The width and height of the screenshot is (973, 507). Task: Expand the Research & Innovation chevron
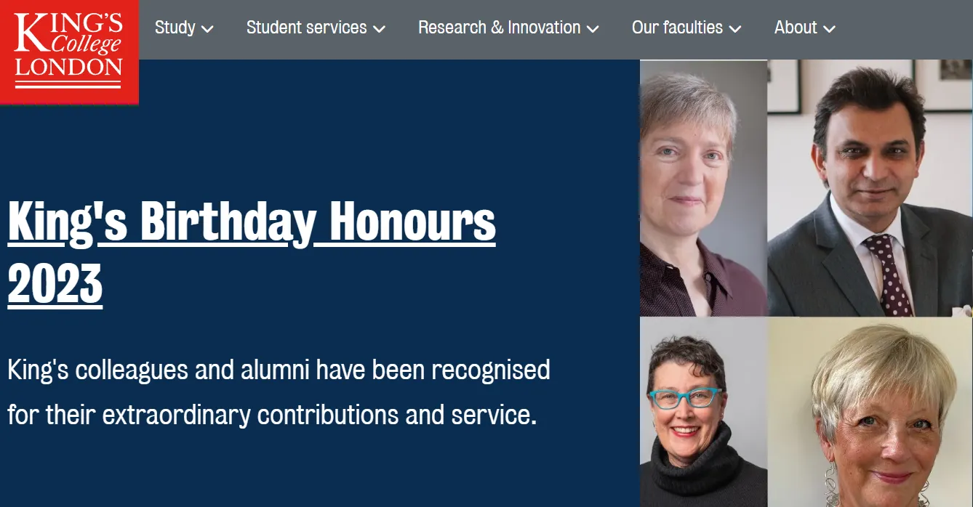tap(593, 29)
